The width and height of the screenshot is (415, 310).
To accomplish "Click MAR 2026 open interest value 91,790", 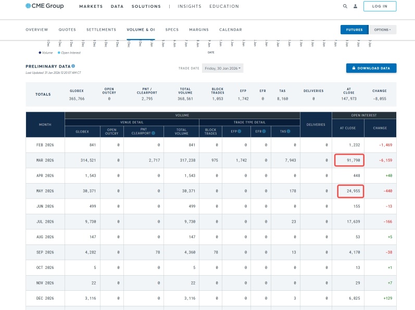I will tap(349, 160).
